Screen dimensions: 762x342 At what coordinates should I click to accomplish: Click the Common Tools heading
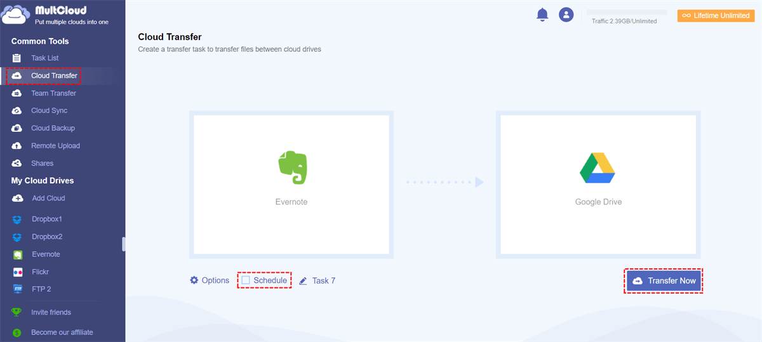(40, 41)
